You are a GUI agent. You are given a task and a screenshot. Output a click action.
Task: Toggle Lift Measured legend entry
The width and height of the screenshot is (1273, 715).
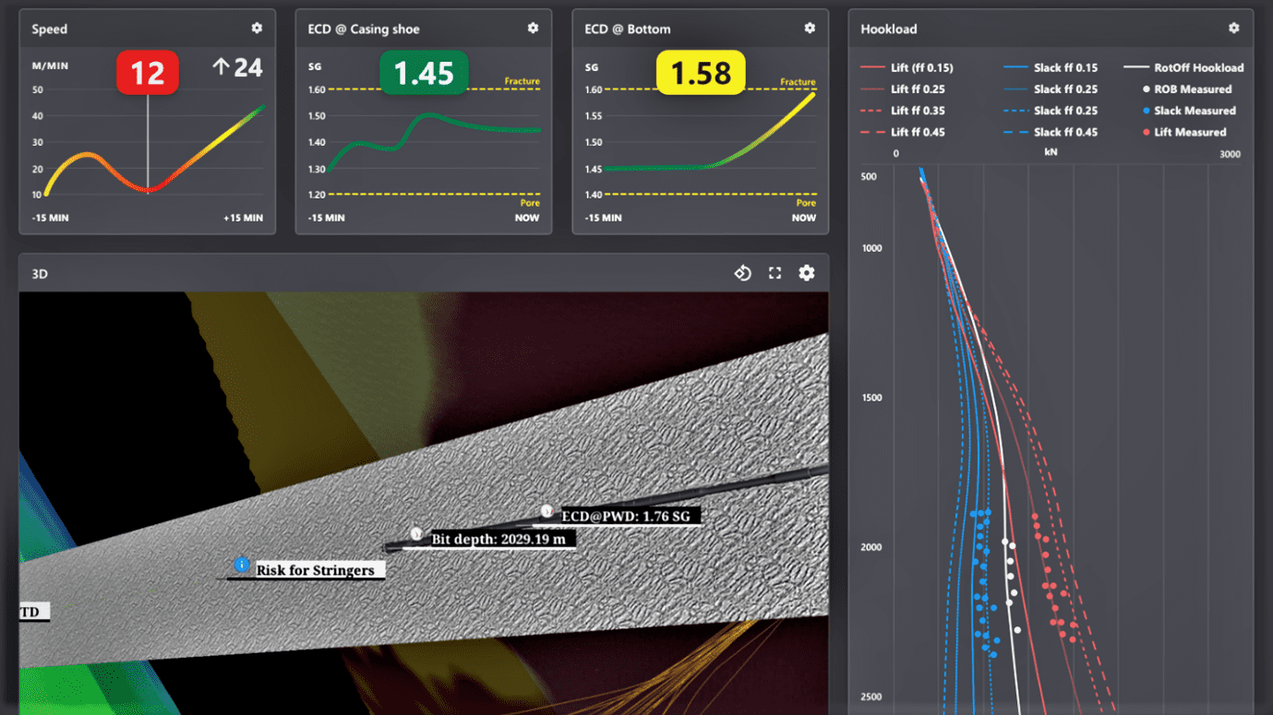[x=1184, y=132]
